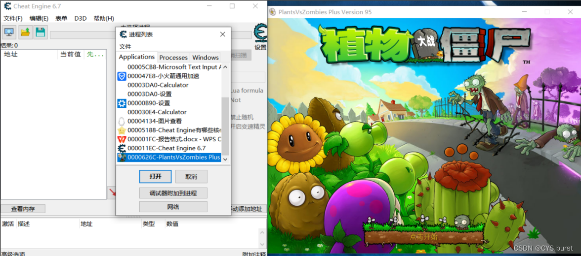Click the red arrow add-address icon
Viewport: 581px width, 256px height.
[x=112, y=192]
